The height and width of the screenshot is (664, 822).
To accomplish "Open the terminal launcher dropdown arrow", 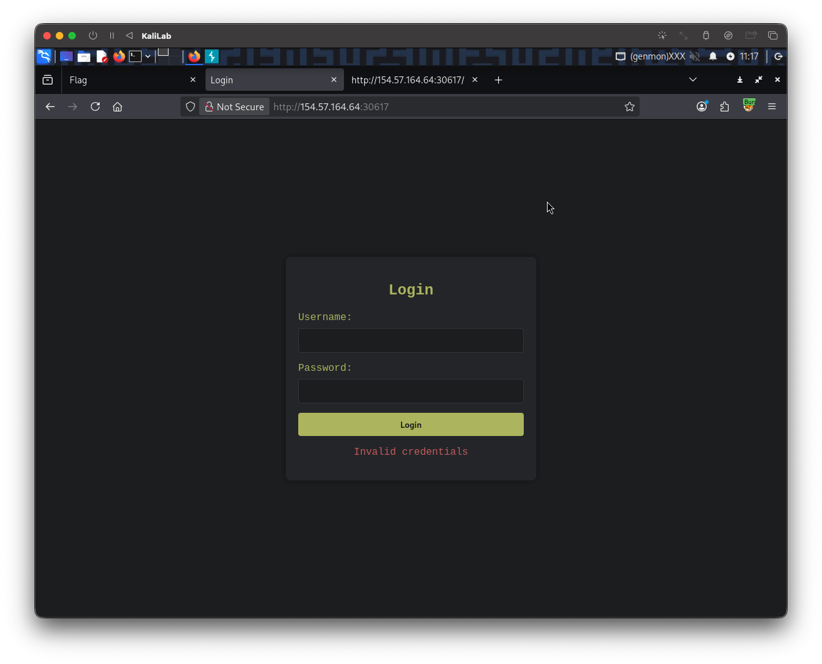I will 148,56.
